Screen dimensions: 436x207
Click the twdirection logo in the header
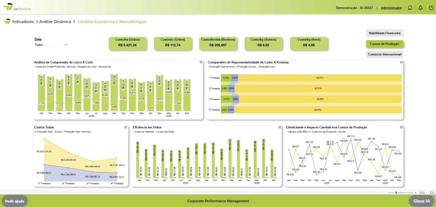(x=17, y=7)
